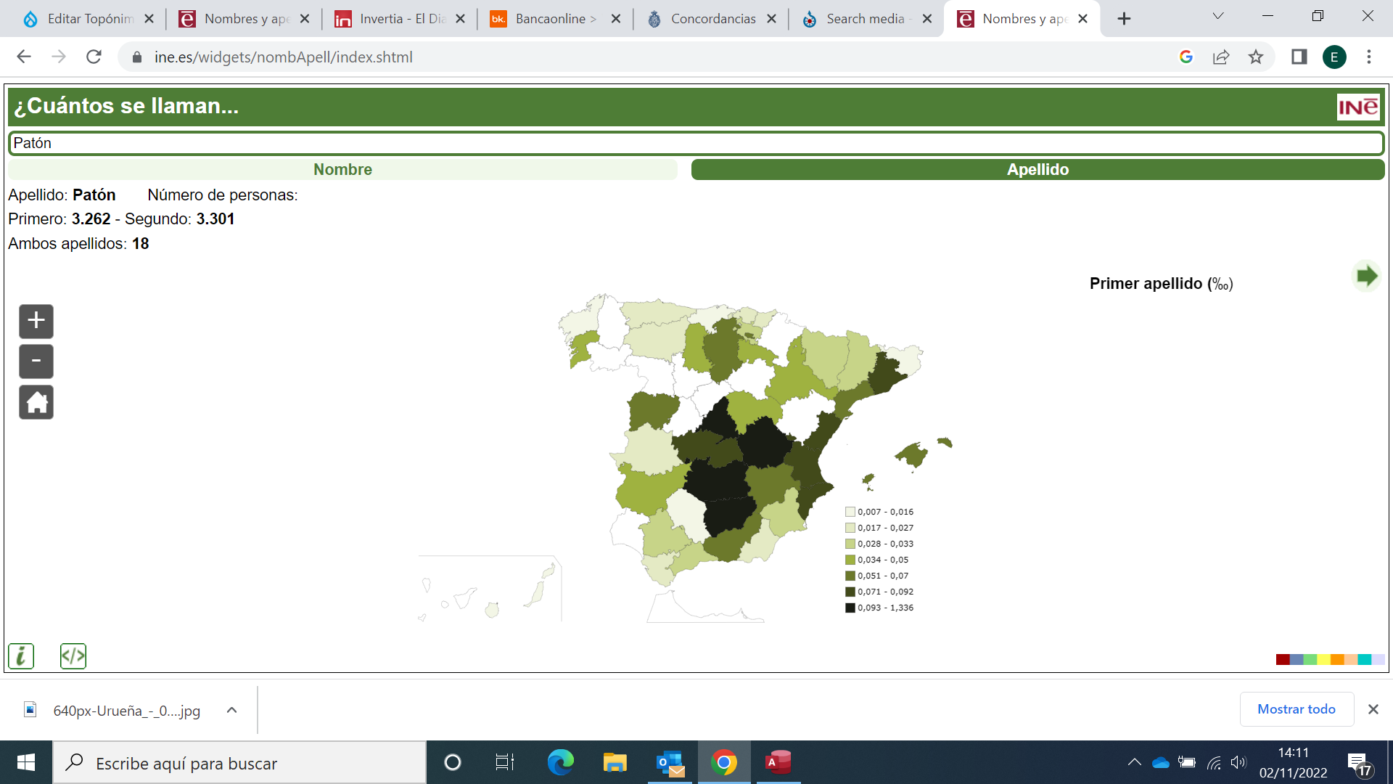This screenshot has height=784, width=1393.
Task: Show hidden system tray icons
Action: click(1134, 762)
